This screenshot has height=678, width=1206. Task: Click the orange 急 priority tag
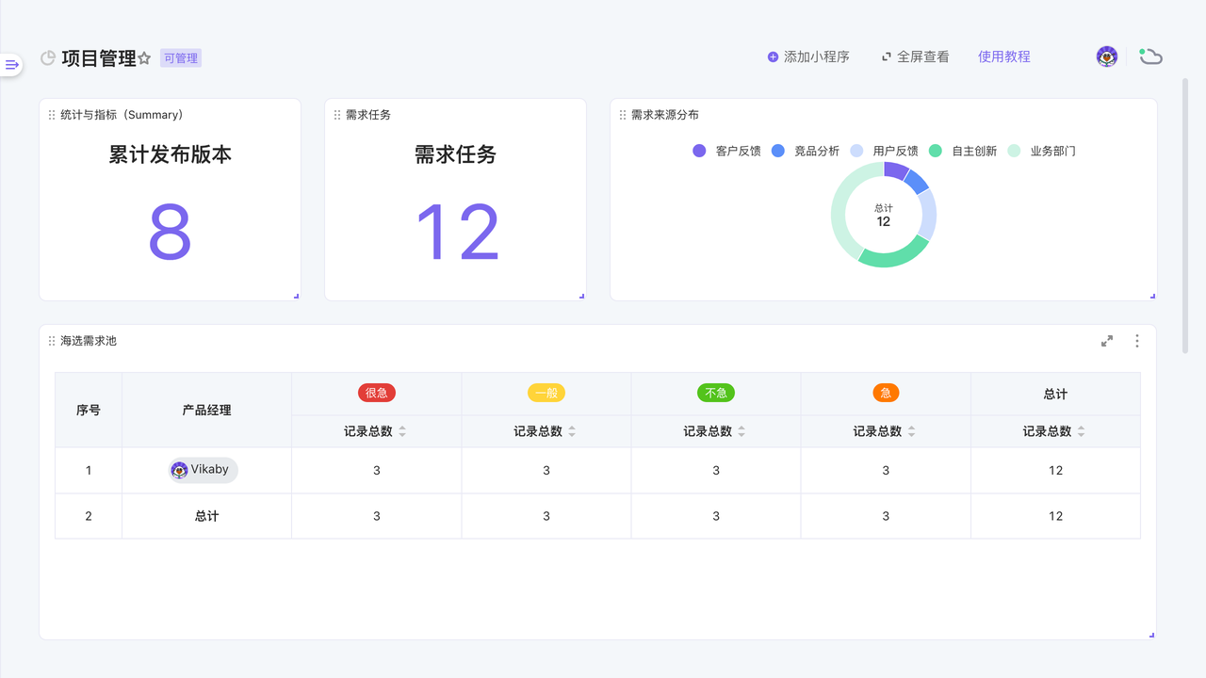tap(886, 394)
